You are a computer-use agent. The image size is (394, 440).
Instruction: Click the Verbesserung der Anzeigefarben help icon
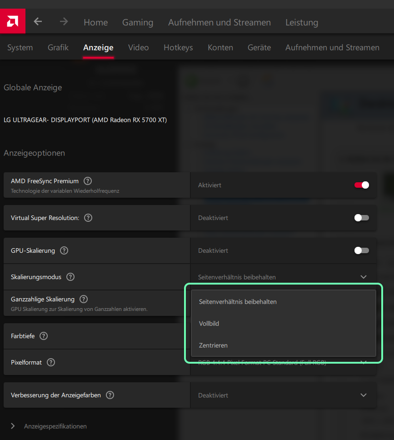point(110,395)
